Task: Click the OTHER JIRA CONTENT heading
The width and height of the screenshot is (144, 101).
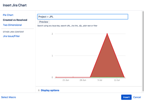Action: pos(14,32)
